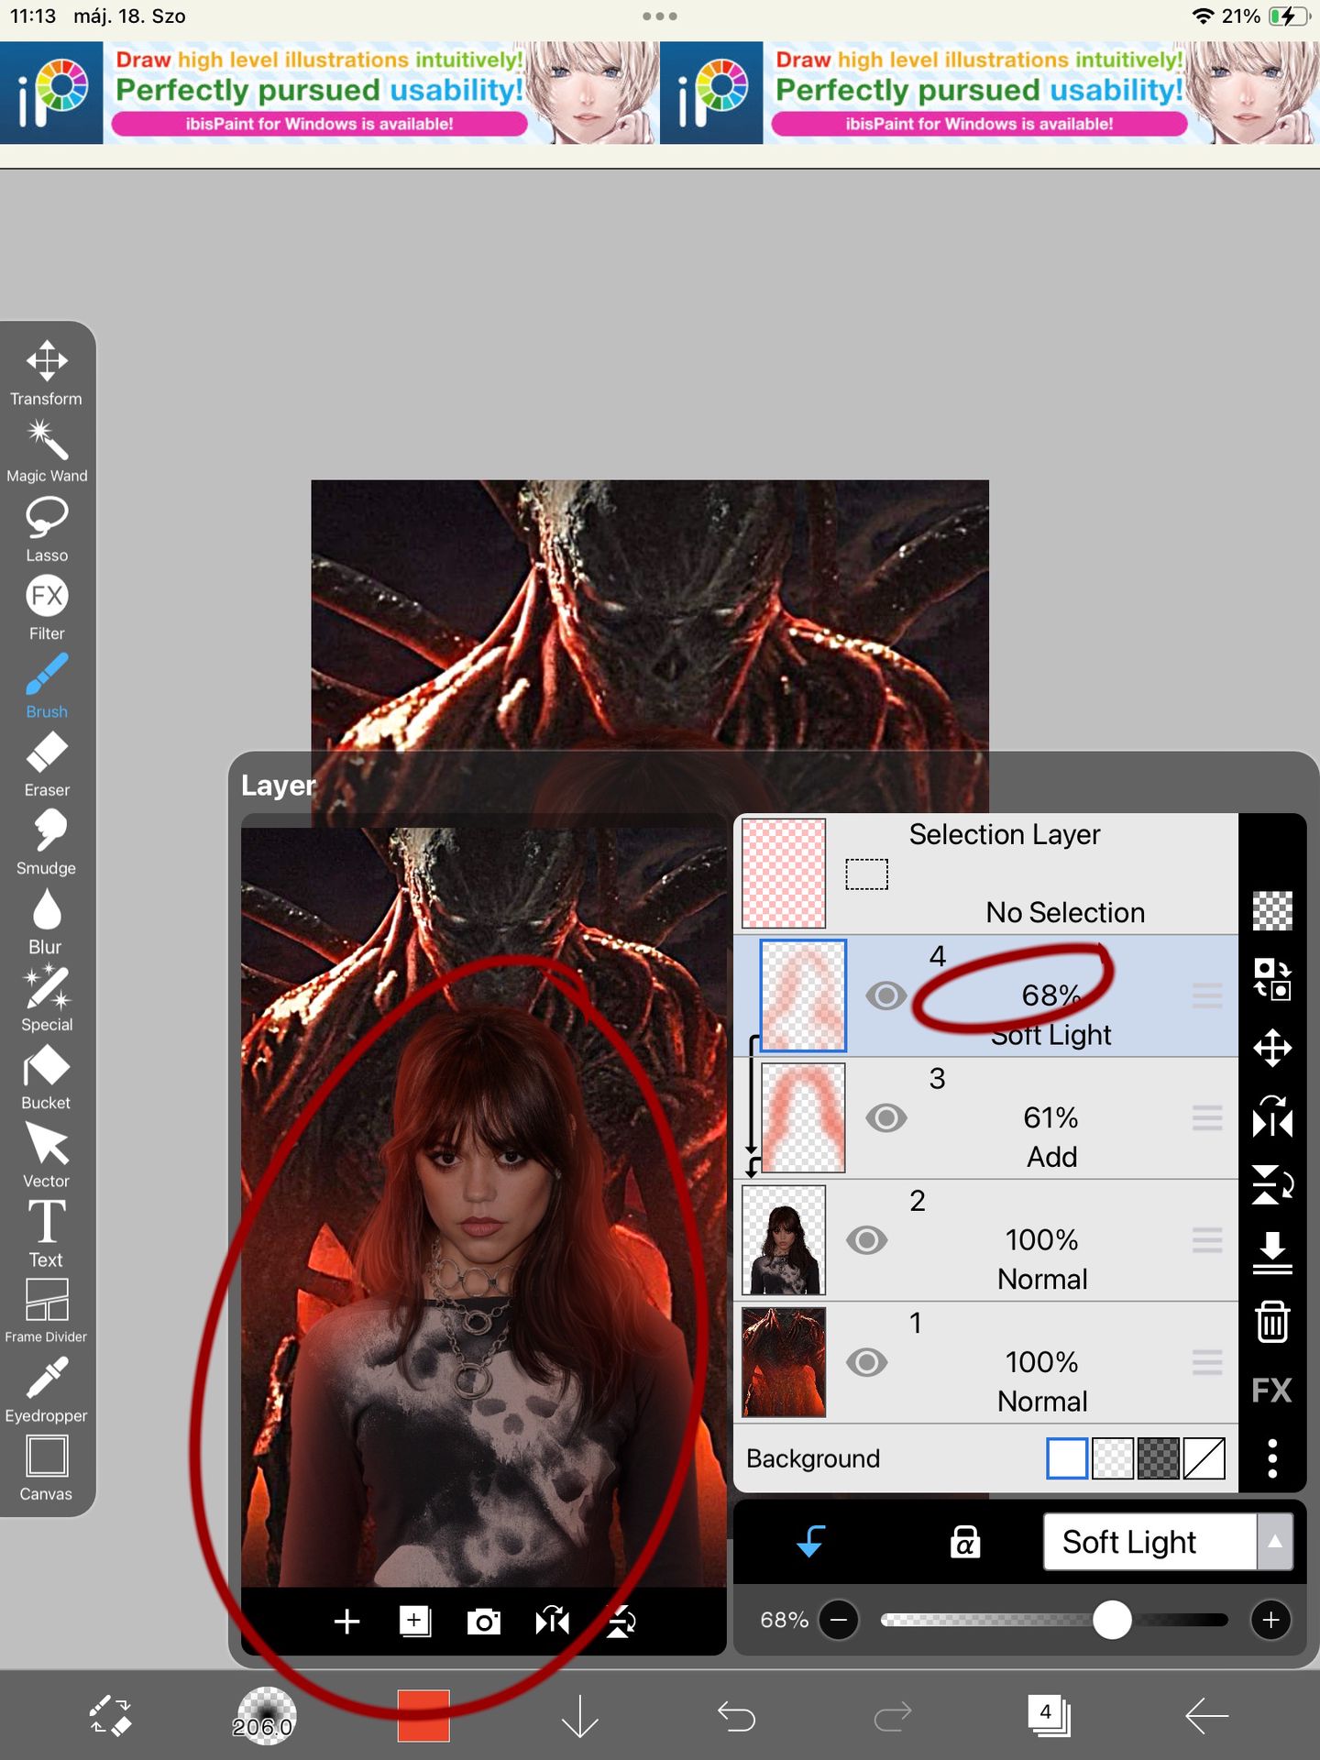This screenshot has width=1320, height=1760.
Task: Select layer 2 portrait thumbnail
Action: pos(784,1240)
